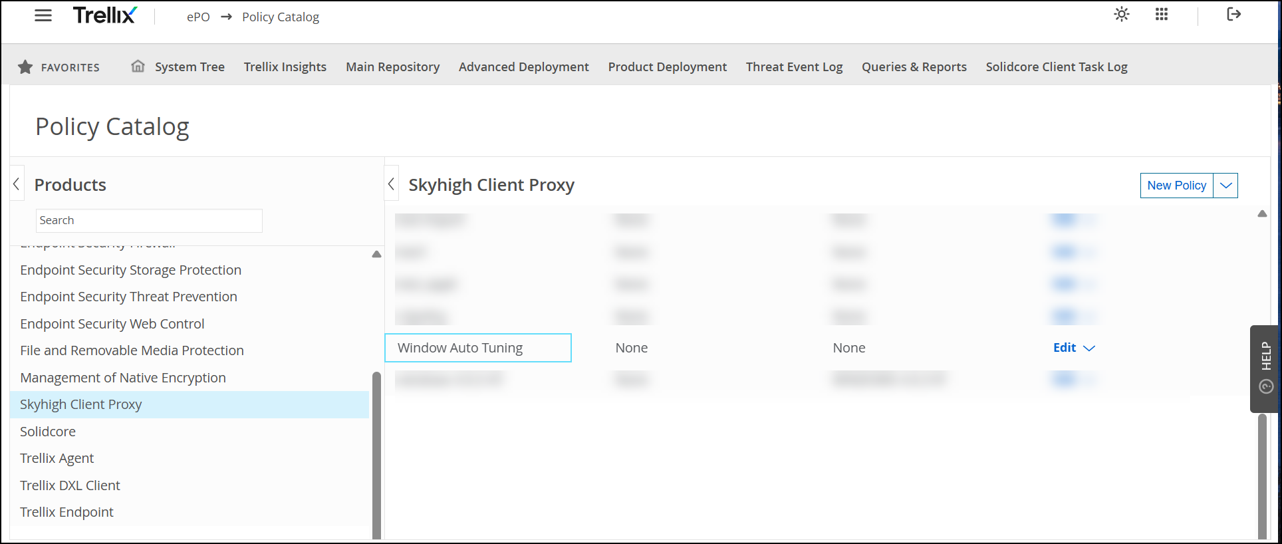Viewport: 1282px width, 544px height.
Task: Click Products list scroll-up arrow
Action: click(376, 254)
